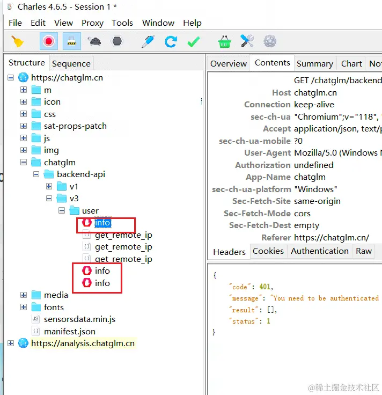Toggle throttling turtle icon
Screen dimensions: 382x395
pos(94,41)
